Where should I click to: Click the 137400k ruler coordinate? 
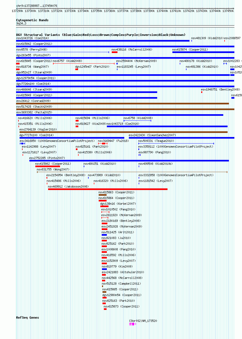tap(162, 11)
